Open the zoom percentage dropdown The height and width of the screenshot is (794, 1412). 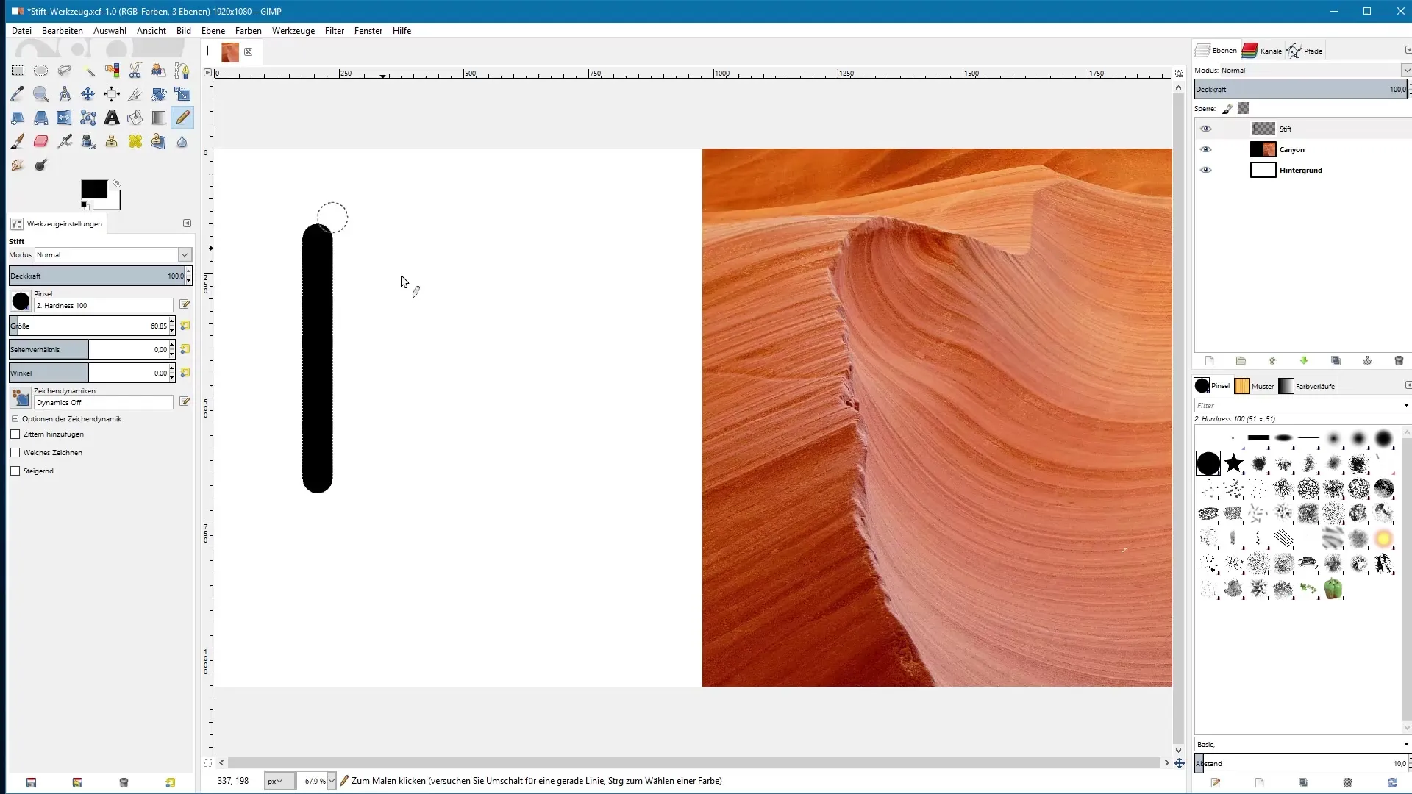pyautogui.click(x=332, y=781)
